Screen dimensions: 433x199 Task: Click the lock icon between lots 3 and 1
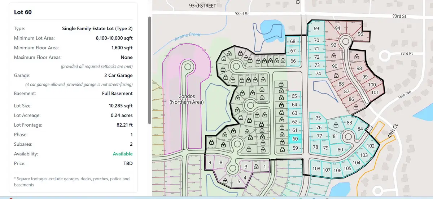click(256, 167)
